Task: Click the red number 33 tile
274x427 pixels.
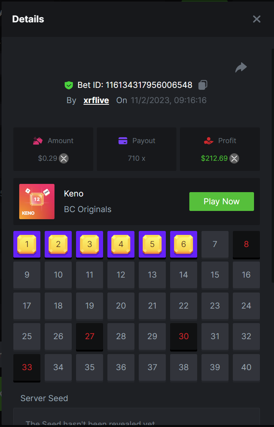Action: coord(27,367)
